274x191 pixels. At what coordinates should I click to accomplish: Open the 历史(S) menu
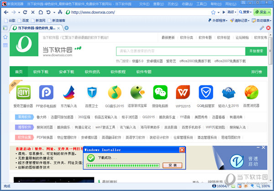pyautogui.click(x=173, y=4)
